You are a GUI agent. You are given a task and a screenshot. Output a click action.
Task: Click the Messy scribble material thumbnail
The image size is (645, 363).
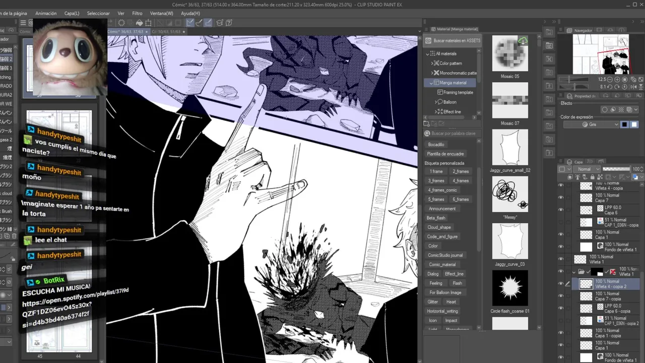510,194
